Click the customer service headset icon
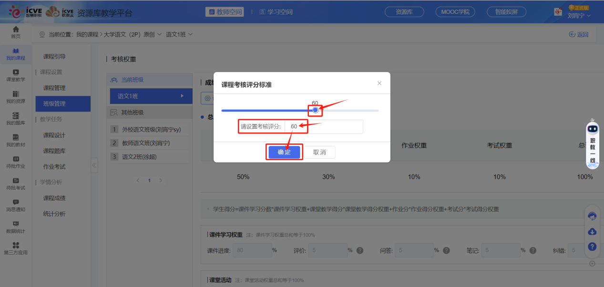 tap(592, 216)
